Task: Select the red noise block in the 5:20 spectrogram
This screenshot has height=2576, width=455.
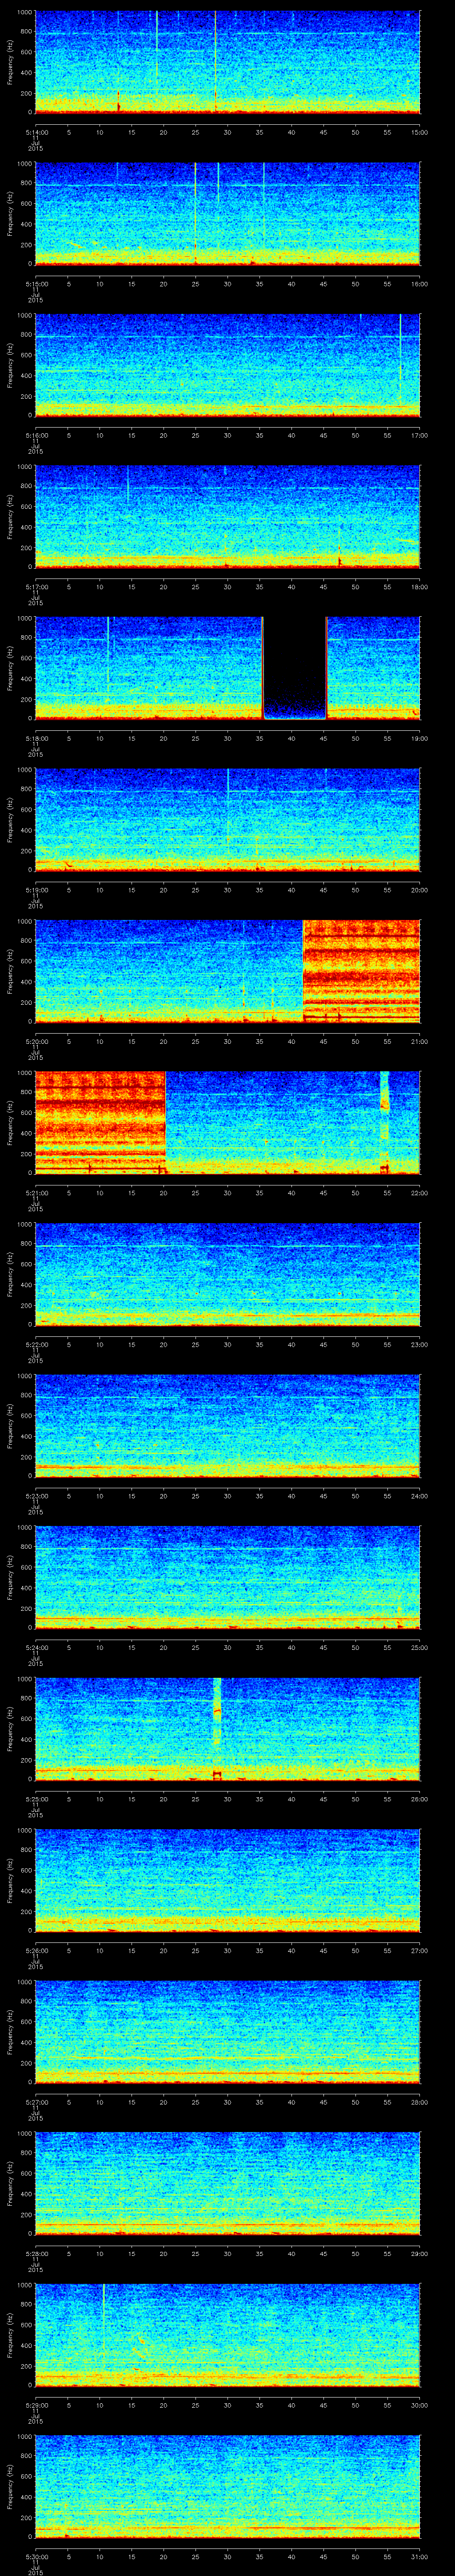Action: point(360,969)
